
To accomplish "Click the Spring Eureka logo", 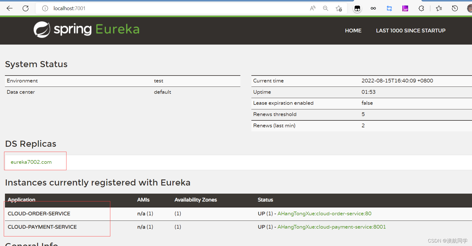I will tap(87, 30).
